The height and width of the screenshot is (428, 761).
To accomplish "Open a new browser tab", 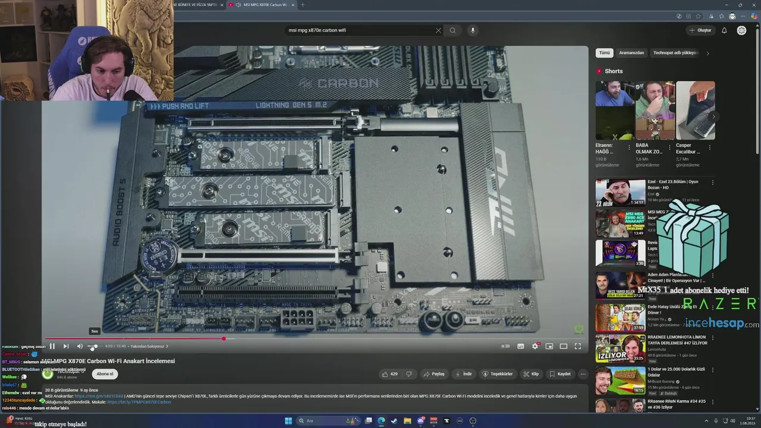I will click(x=302, y=5).
